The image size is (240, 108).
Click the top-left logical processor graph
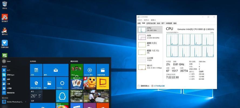point(172,39)
